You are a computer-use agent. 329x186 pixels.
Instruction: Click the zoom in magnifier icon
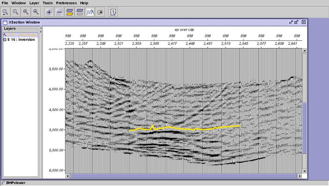(26, 12)
